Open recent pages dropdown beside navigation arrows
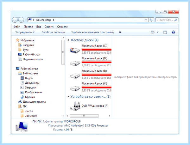This screenshot has width=190, height=145. (25, 20)
